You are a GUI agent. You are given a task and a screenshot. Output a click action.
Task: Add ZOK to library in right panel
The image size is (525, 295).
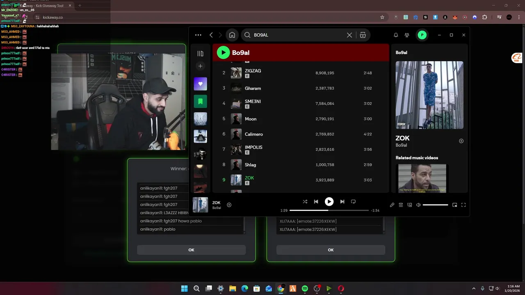[x=461, y=141]
